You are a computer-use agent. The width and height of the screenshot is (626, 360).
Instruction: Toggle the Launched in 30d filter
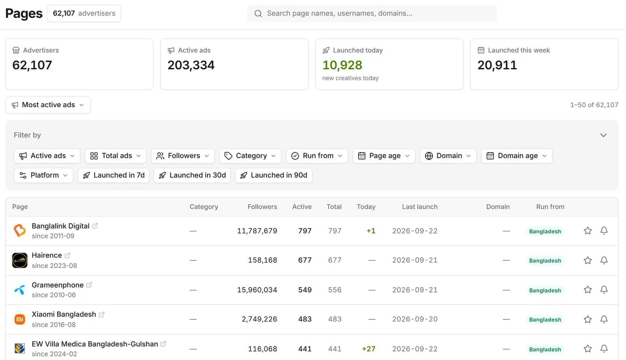pos(192,175)
